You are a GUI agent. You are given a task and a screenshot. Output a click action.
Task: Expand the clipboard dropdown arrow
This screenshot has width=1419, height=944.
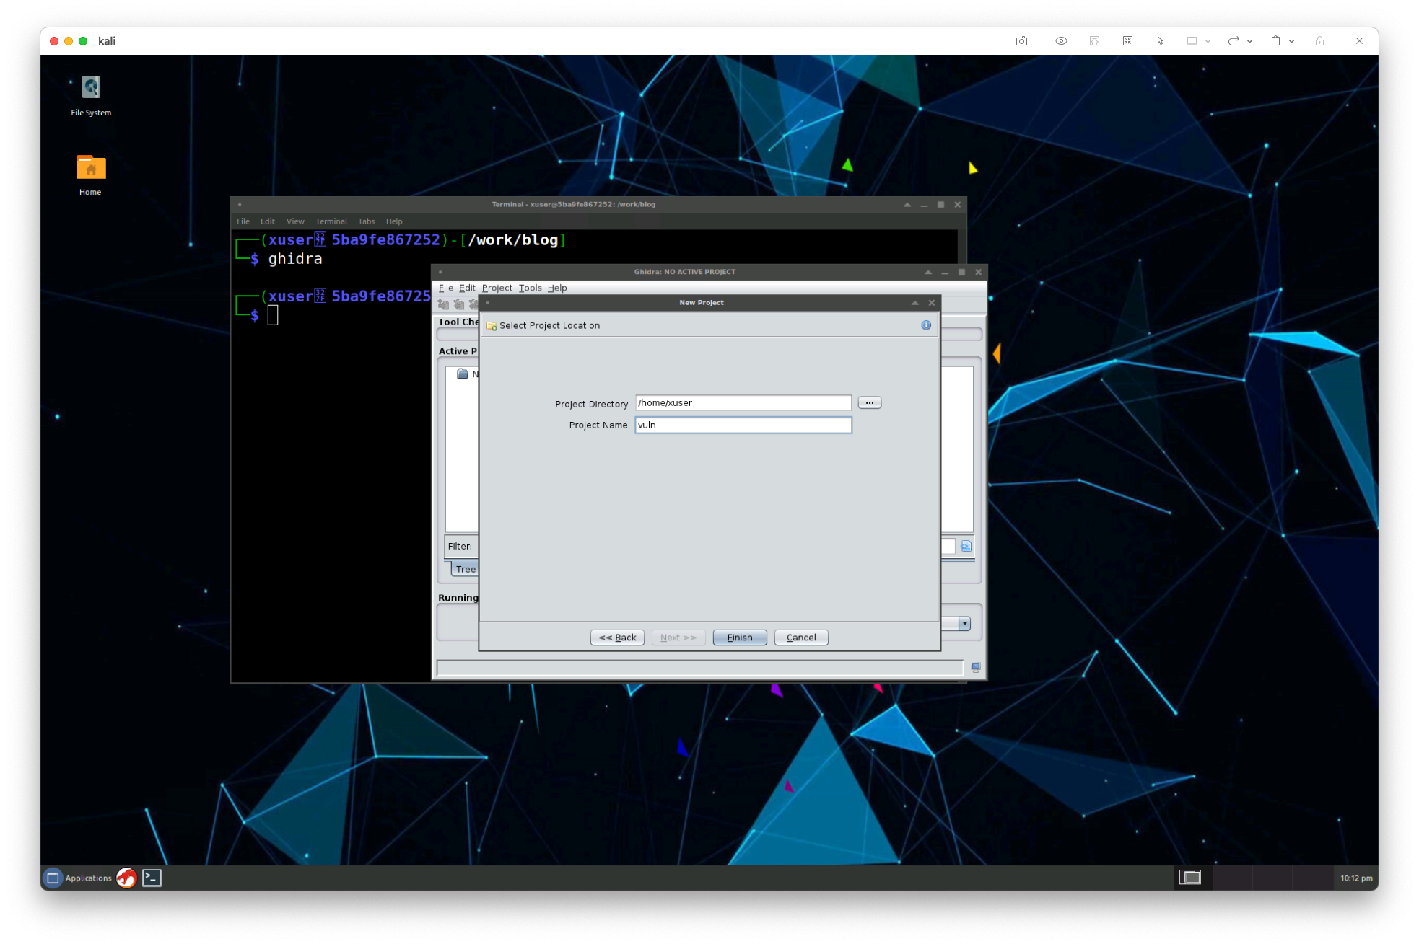pyautogui.click(x=1291, y=41)
